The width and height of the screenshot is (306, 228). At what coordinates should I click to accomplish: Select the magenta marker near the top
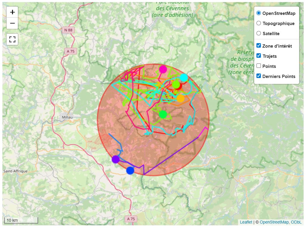coord(163,69)
